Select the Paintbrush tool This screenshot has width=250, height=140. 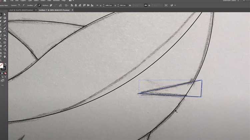click(x=5, y=29)
